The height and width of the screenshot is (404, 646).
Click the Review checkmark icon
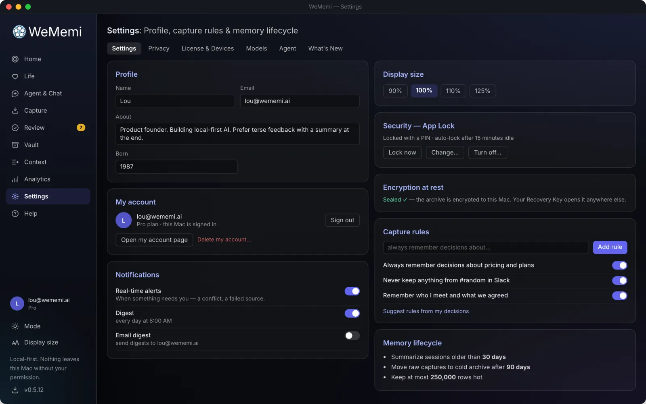coord(15,128)
